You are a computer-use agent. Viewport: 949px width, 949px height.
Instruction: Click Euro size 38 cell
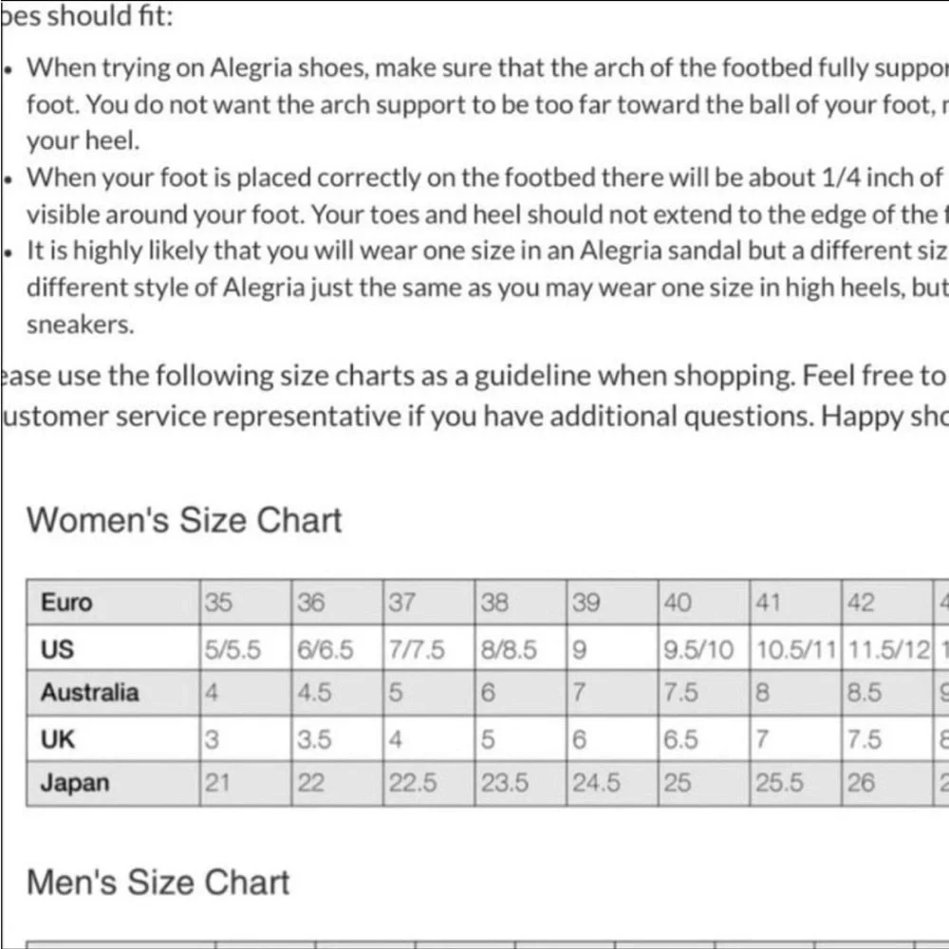point(520,604)
